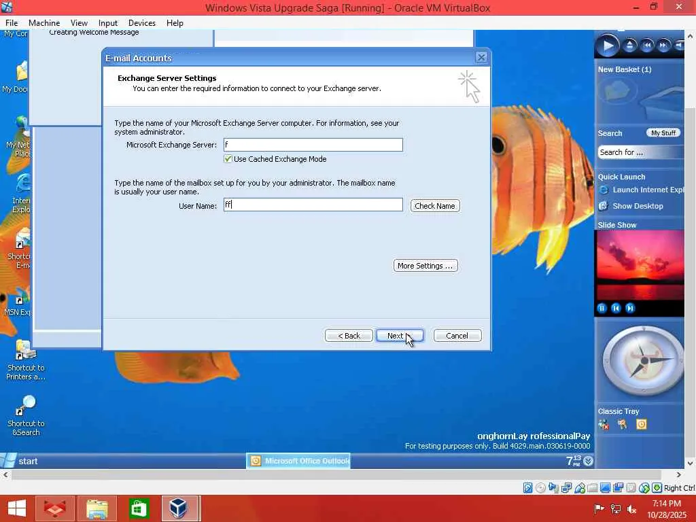Open Windows Store from host taskbar
The width and height of the screenshot is (696, 522).
click(139, 508)
